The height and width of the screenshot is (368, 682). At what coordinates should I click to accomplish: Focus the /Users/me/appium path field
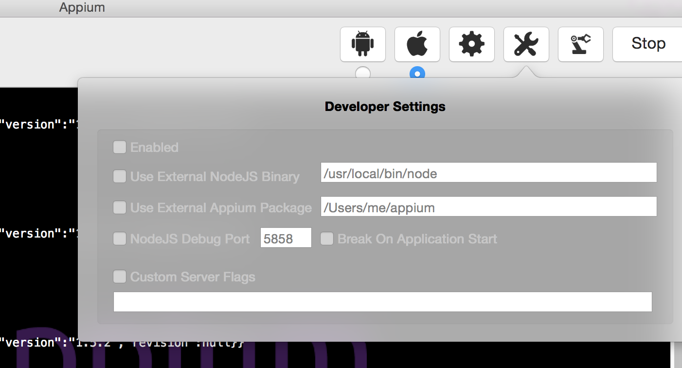(489, 206)
